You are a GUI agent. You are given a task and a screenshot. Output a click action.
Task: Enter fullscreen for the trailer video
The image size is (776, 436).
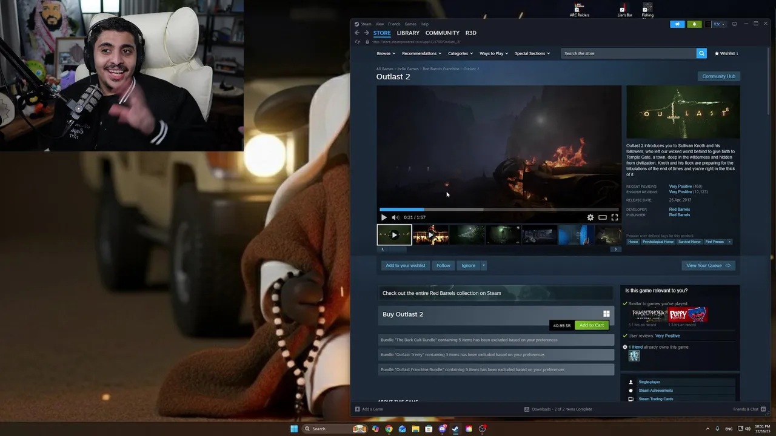[x=615, y=217]
